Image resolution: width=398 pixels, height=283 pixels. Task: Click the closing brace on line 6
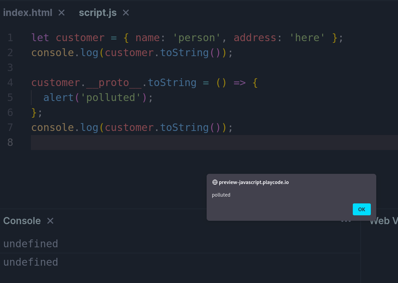(x=34, y=113)
